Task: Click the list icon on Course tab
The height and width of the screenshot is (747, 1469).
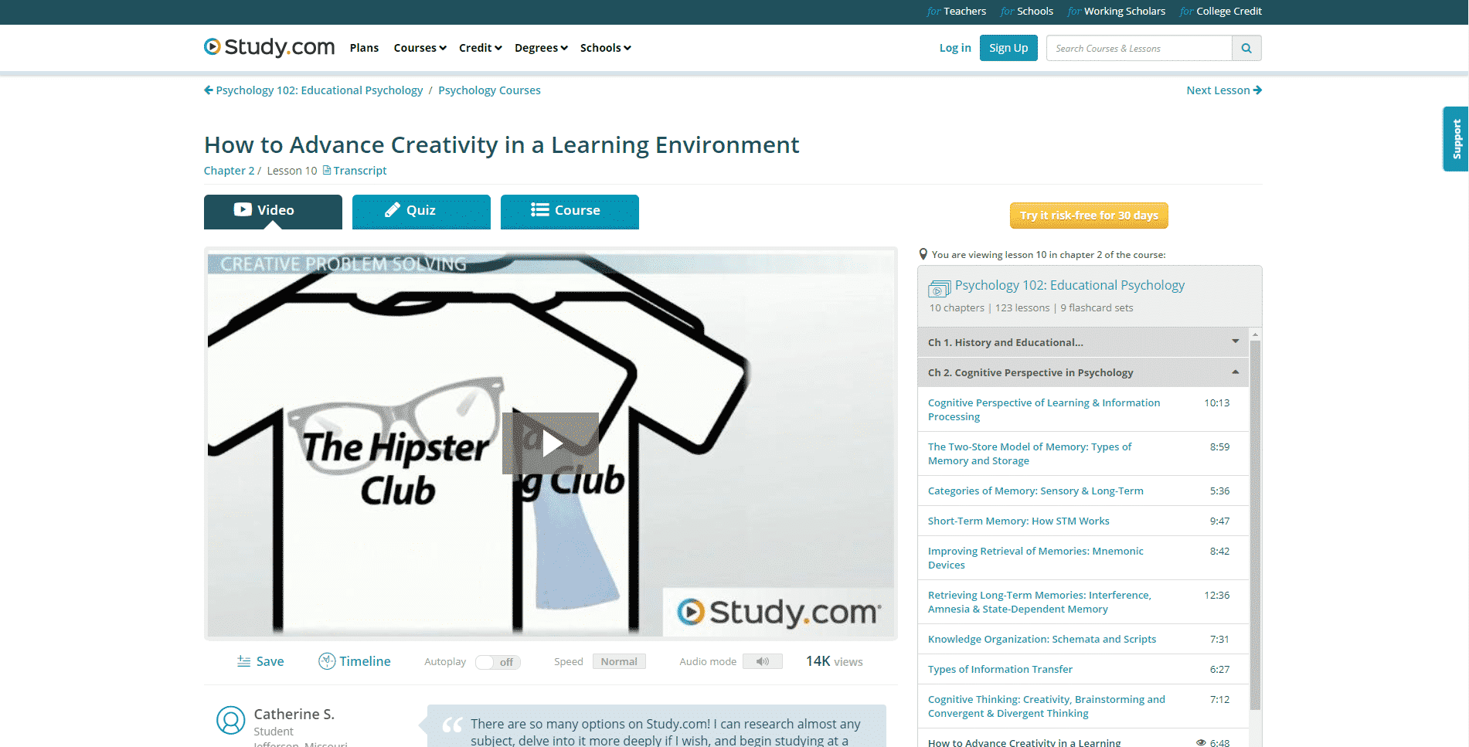Action: (540, 209)
